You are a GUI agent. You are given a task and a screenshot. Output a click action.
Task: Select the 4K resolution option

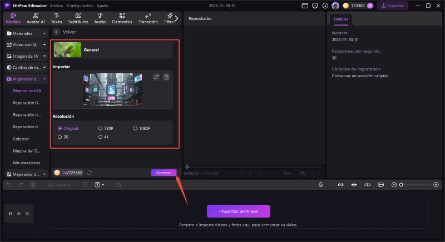point(103,137)
